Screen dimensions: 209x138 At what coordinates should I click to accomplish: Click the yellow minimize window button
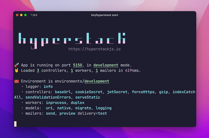(21, 15)
